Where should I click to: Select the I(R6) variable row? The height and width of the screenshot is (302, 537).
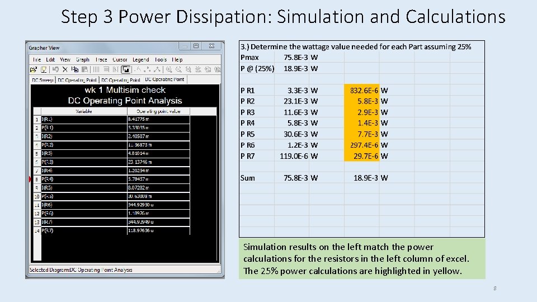coord(84,205)
